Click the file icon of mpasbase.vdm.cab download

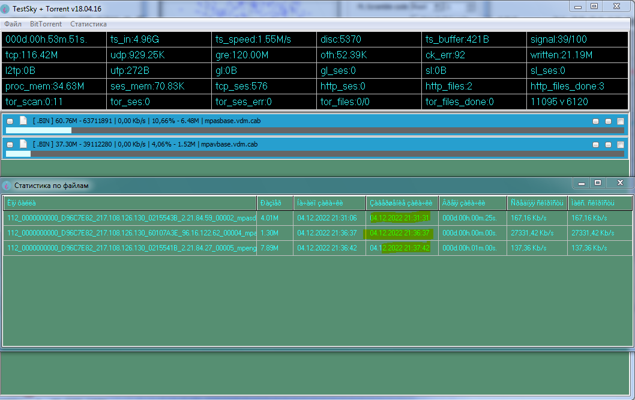click(23, 120)
